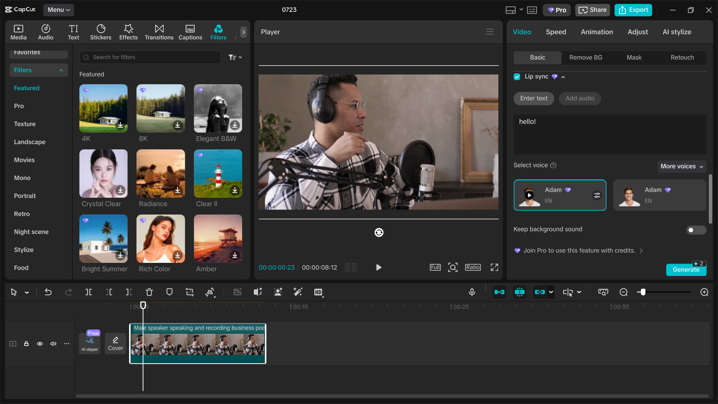Switch to the Remove BG tab
Viewport: 718px width, 404px height.
click(x=586, y=57)
